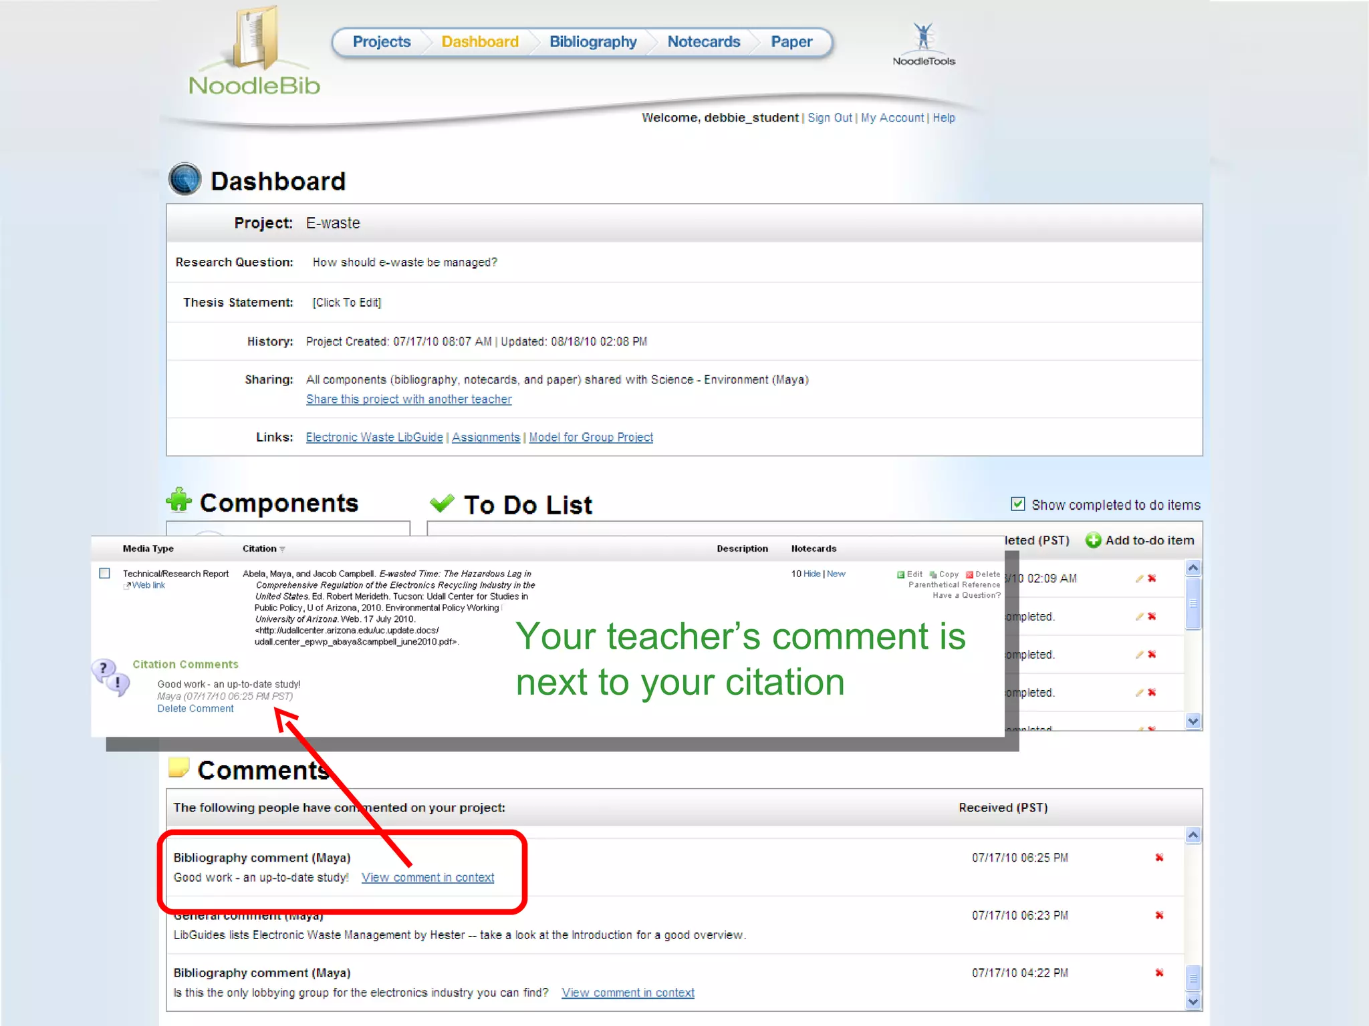Click the Parenthetical Reference link
1369x1026 pixels.
tap(954, 585)
